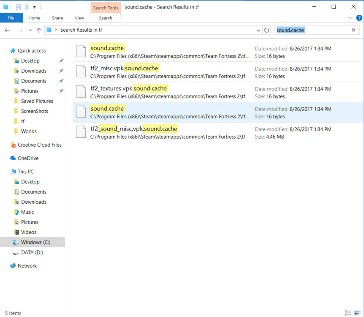Expand the ribbon with the chevron

coord(350,18)
